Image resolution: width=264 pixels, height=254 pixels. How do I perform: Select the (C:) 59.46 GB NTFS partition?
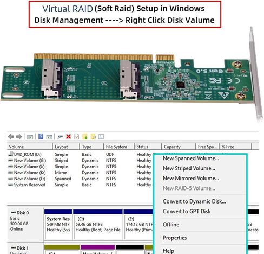[98, 224]
